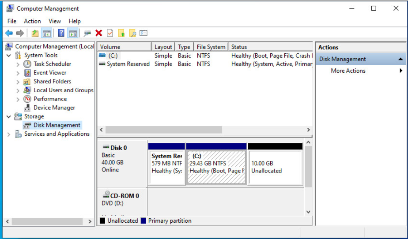
Task: Click the checkmark document toolbar icon
Action: click(110, 33)
